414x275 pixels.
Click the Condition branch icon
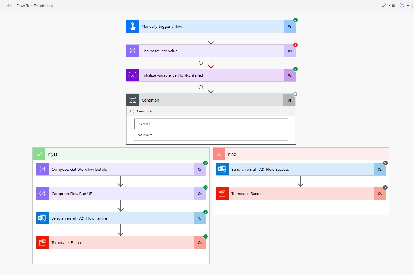pyautogui.click(x=132, y=100)
